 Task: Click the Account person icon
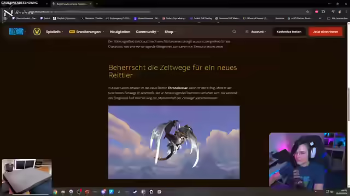247,32
